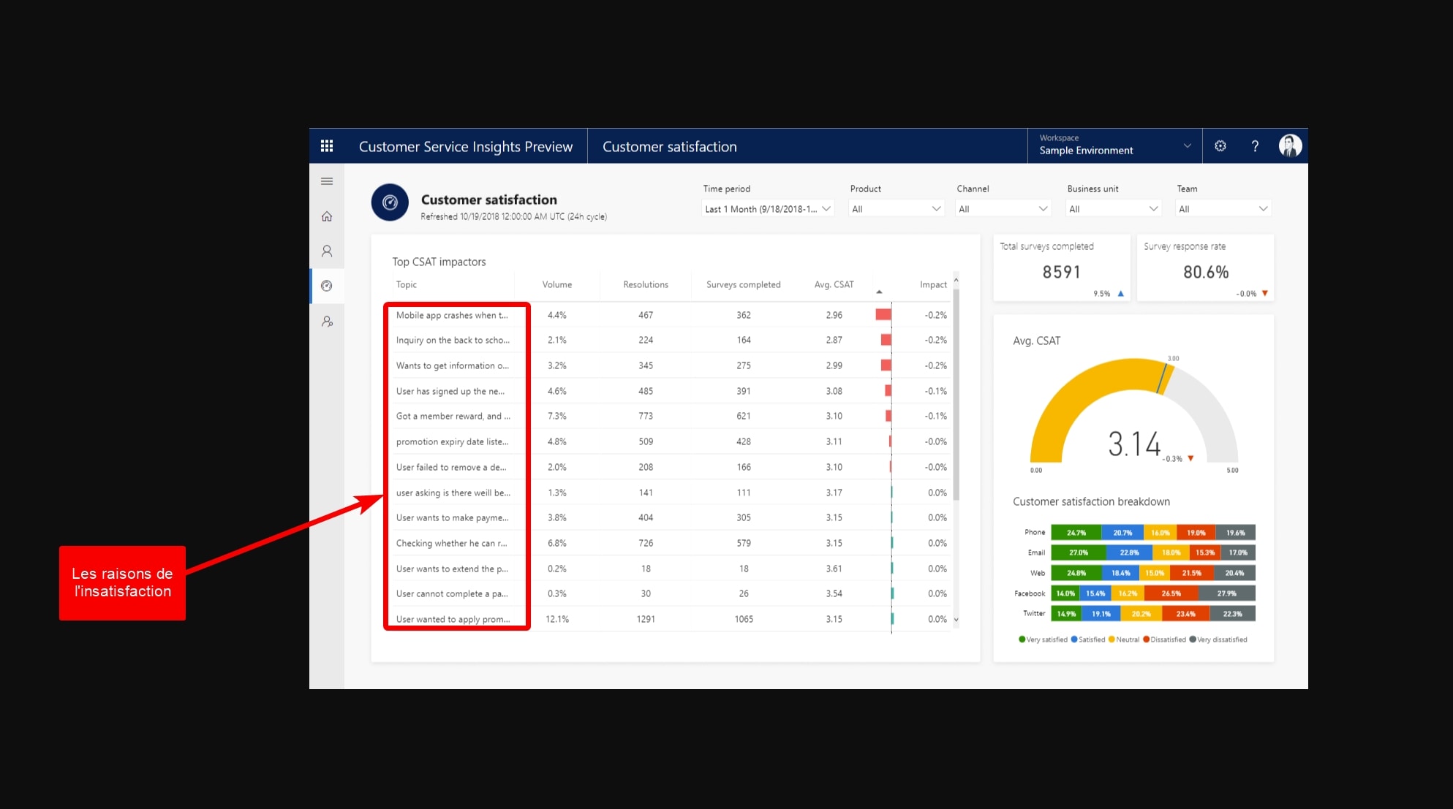Viewport: 1453px width, 809px height.
Task: Expand the Time period dropdown
Action: tap(767, 209)
